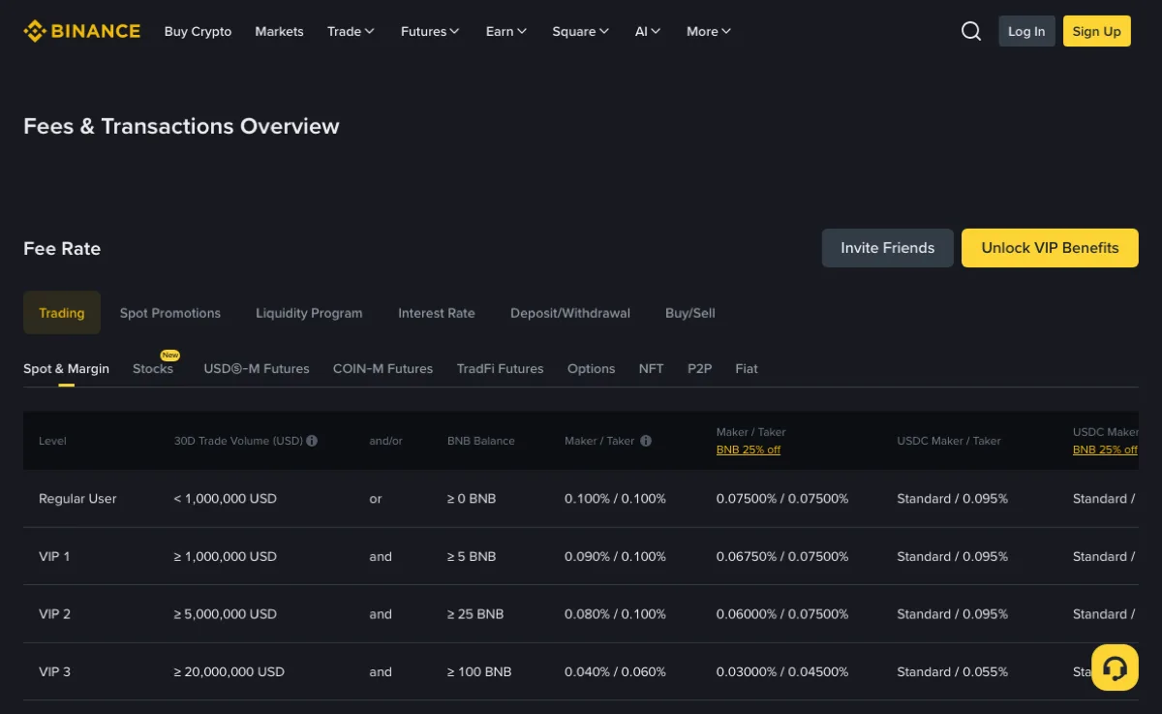This screenshot has height=714, width=1162.
Task: Click the VIP 1 level cell
Action: [54, 556]
